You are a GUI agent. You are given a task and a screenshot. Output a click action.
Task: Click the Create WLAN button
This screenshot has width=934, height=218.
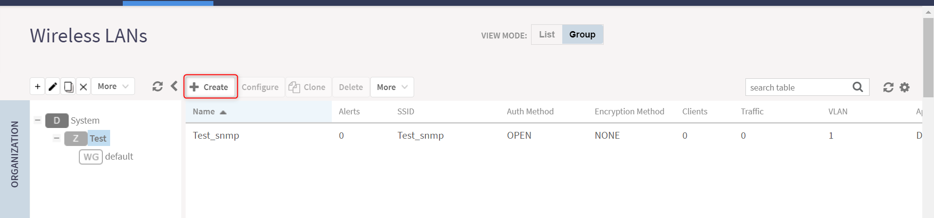[x=210, y=87]
